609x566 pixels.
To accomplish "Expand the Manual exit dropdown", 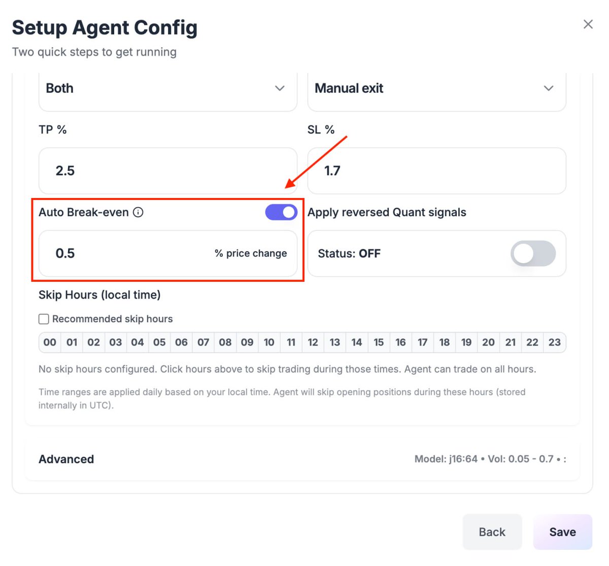I will pos(436,88).
